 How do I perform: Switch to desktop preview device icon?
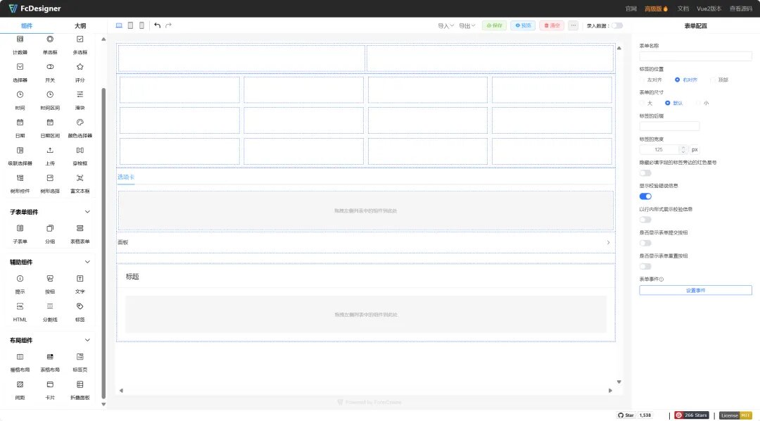(x=119, y=25)
